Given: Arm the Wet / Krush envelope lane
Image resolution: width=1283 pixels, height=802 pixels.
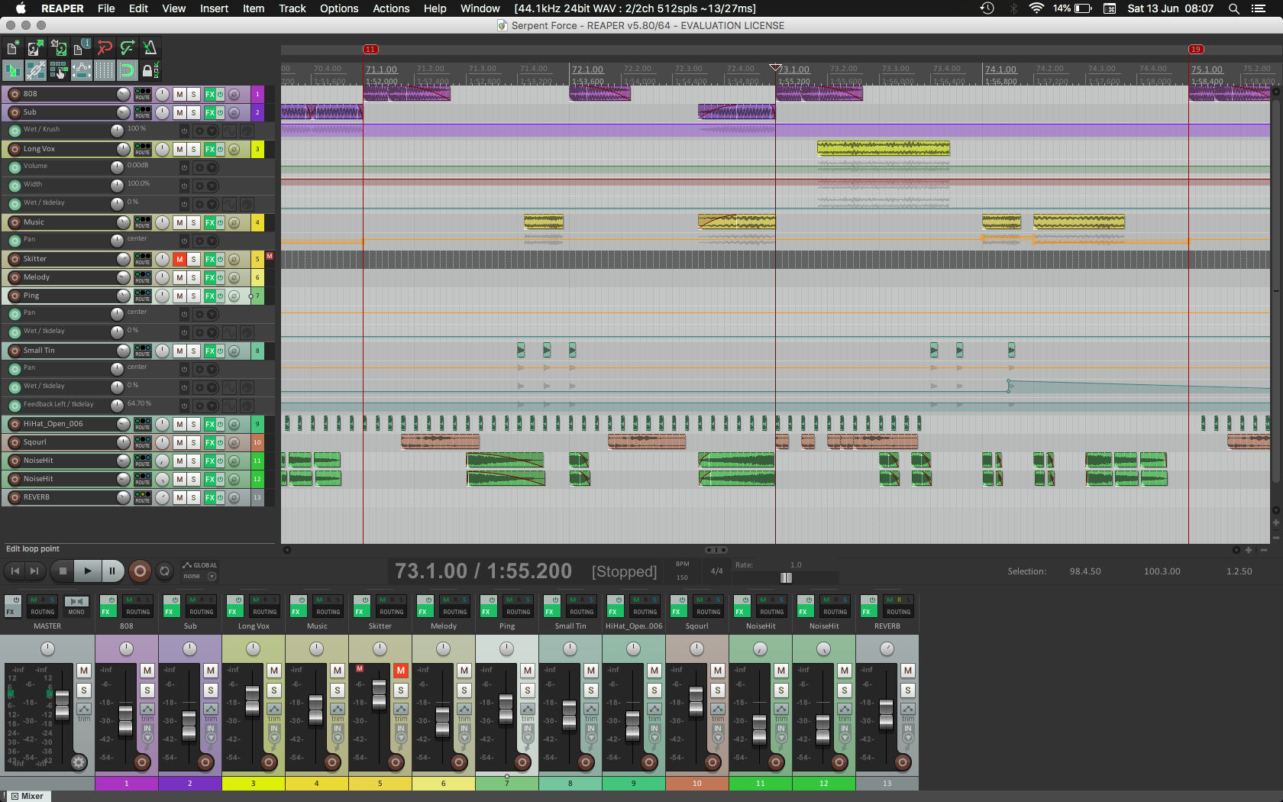Looking at the screenshot, I should 14,131.
